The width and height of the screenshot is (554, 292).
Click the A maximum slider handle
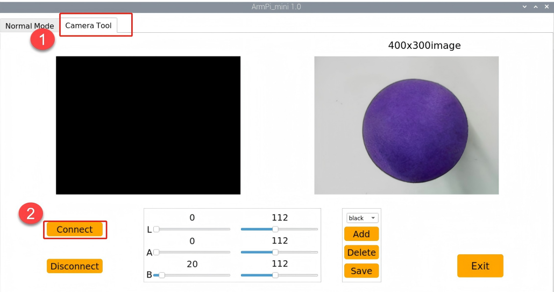click(x=275, y=252)
